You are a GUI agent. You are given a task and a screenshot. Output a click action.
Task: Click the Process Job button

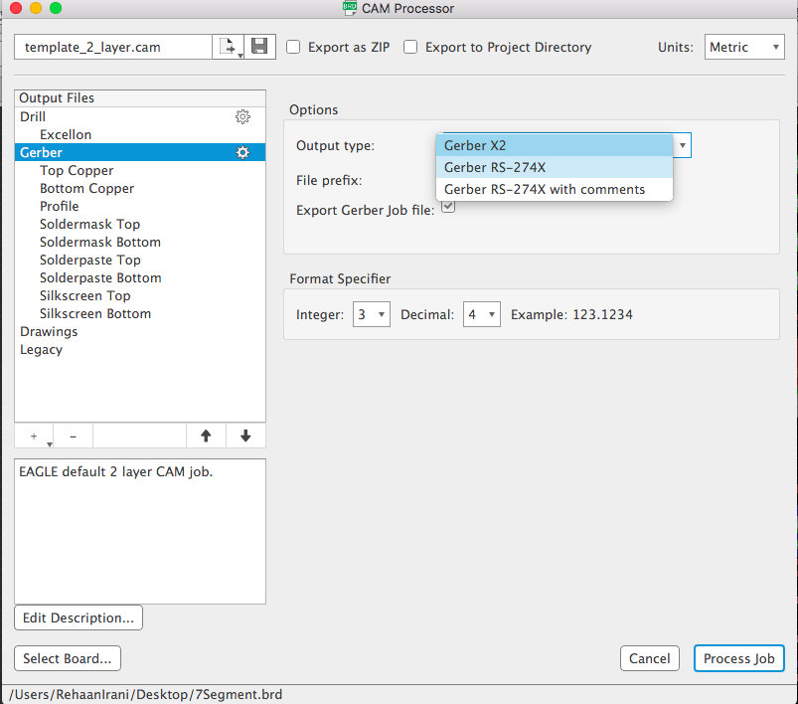(x=739, y=658)
